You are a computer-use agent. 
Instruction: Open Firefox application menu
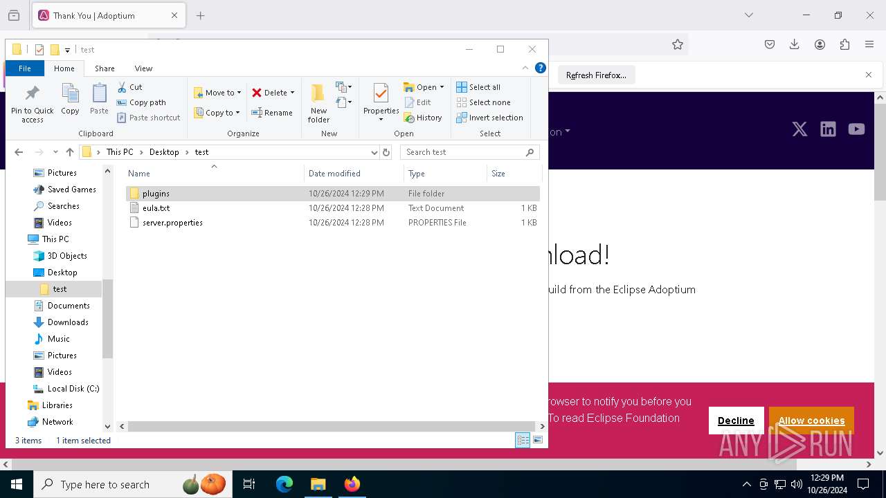869,44
